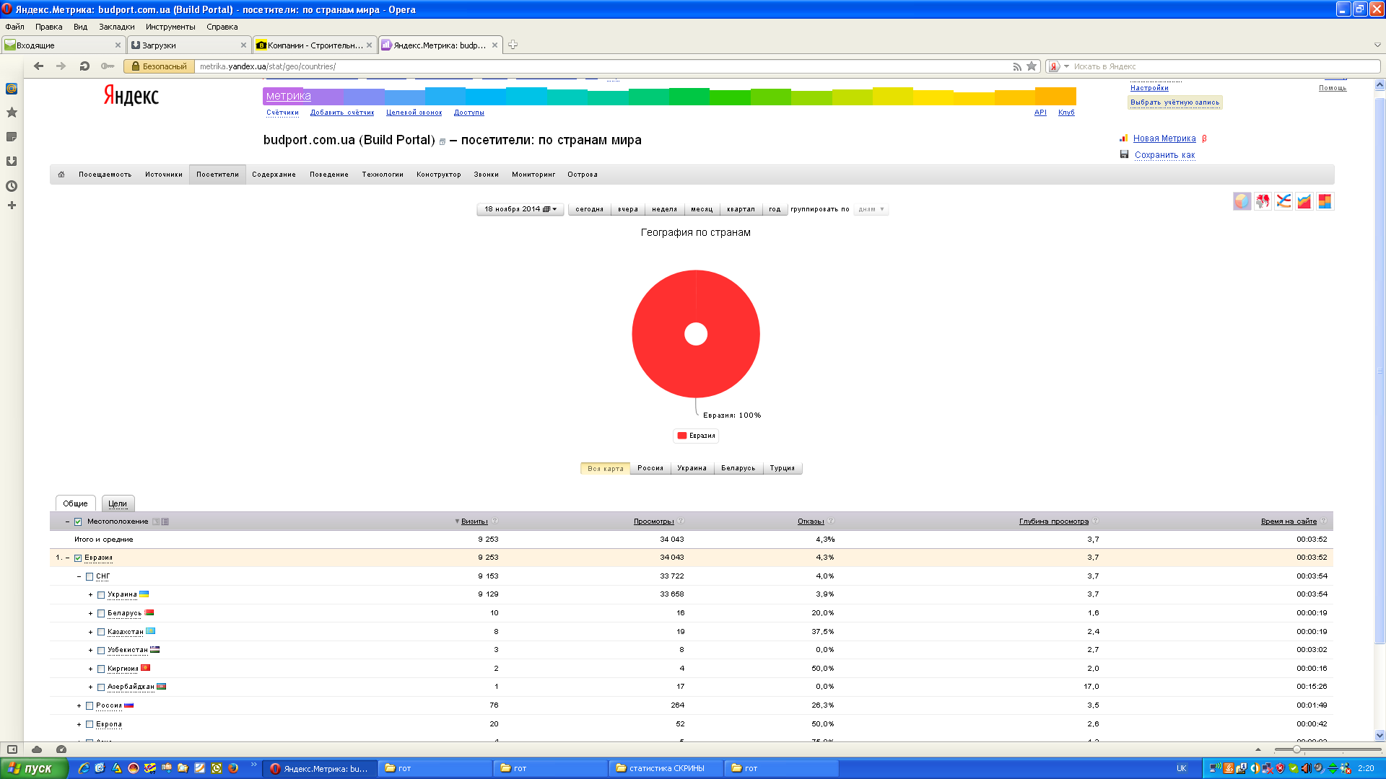Toggle the panel button in Opera status bar

click(x=12, y=749)
